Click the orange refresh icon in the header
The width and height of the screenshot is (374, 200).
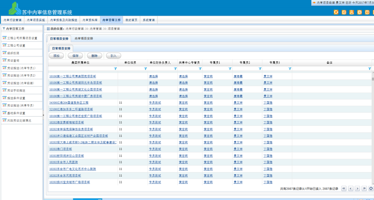pyautogui.click(x=336, y=12)
